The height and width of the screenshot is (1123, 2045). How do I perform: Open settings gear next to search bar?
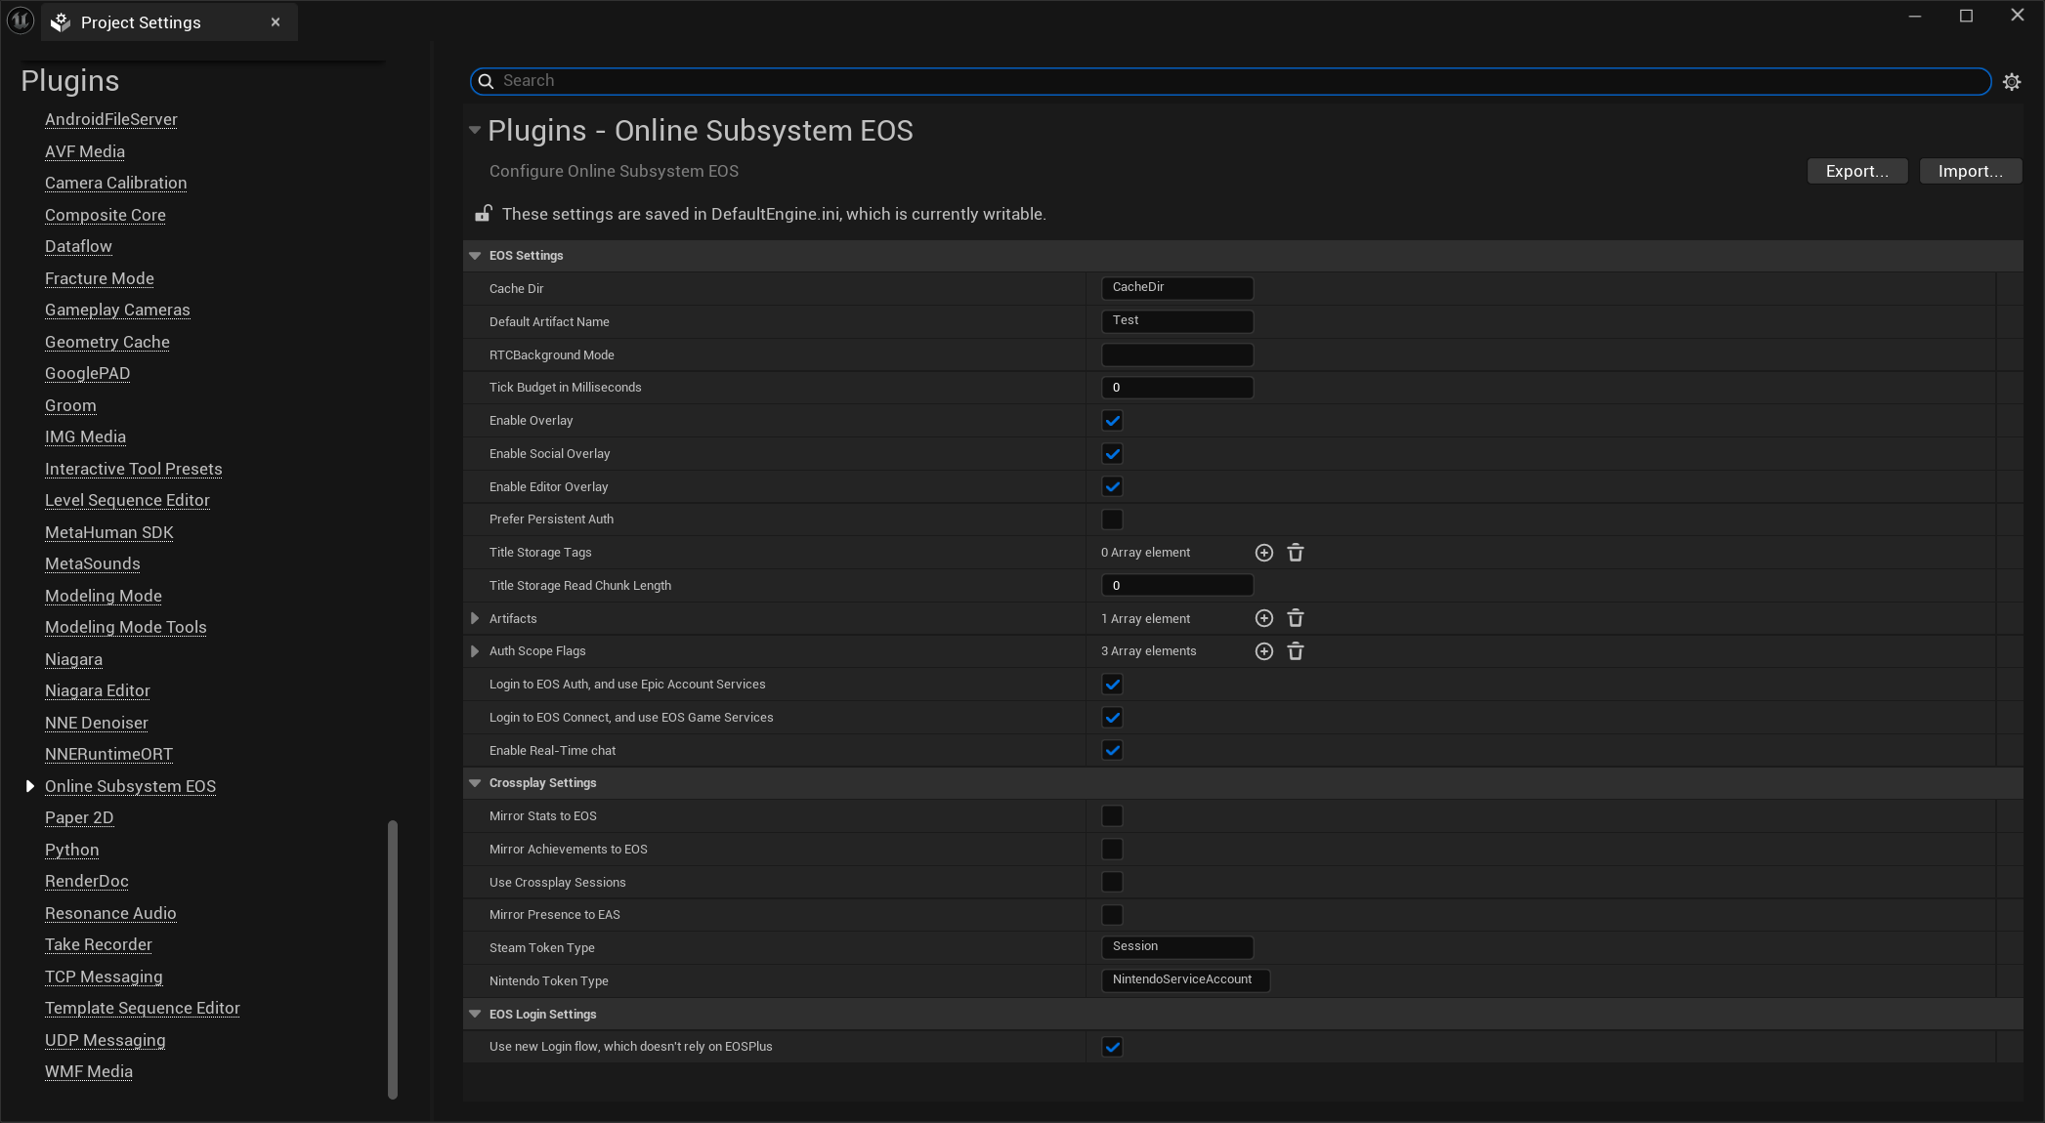2011,82
